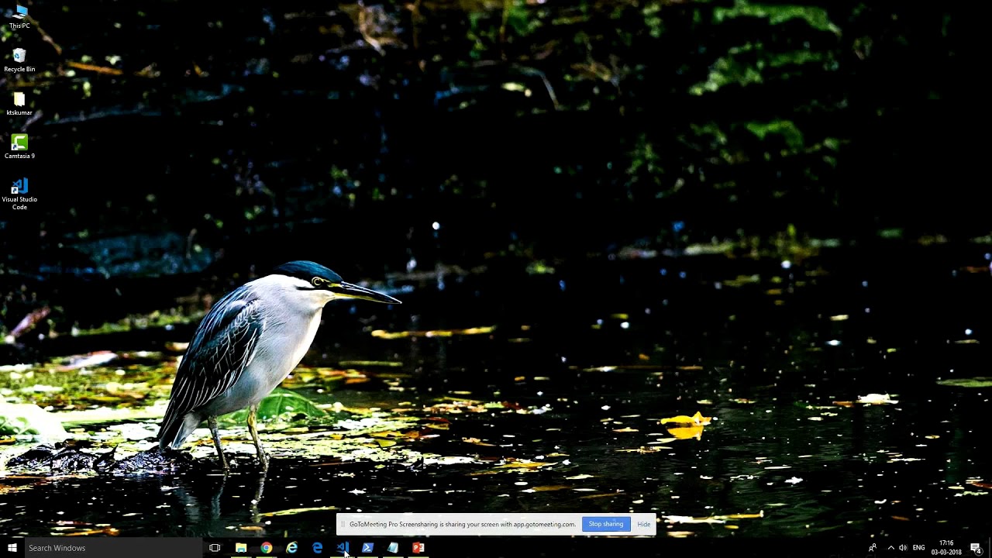Screen dimensions: 992x558
Task: Stop sharing the GoToMeeting screen
Action: pos(605,524)
